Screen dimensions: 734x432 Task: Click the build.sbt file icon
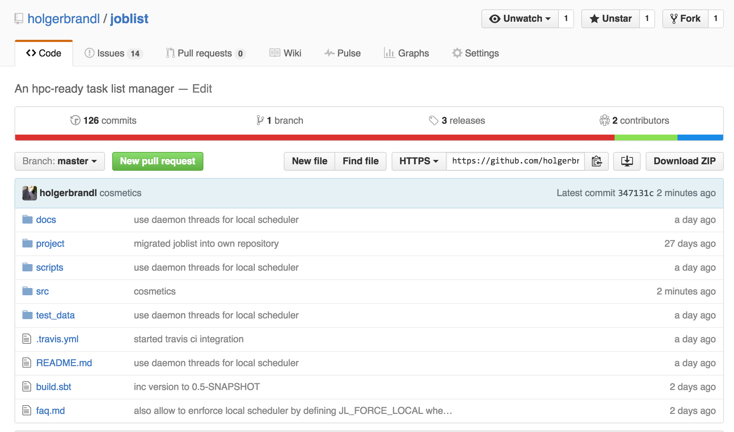27,387
